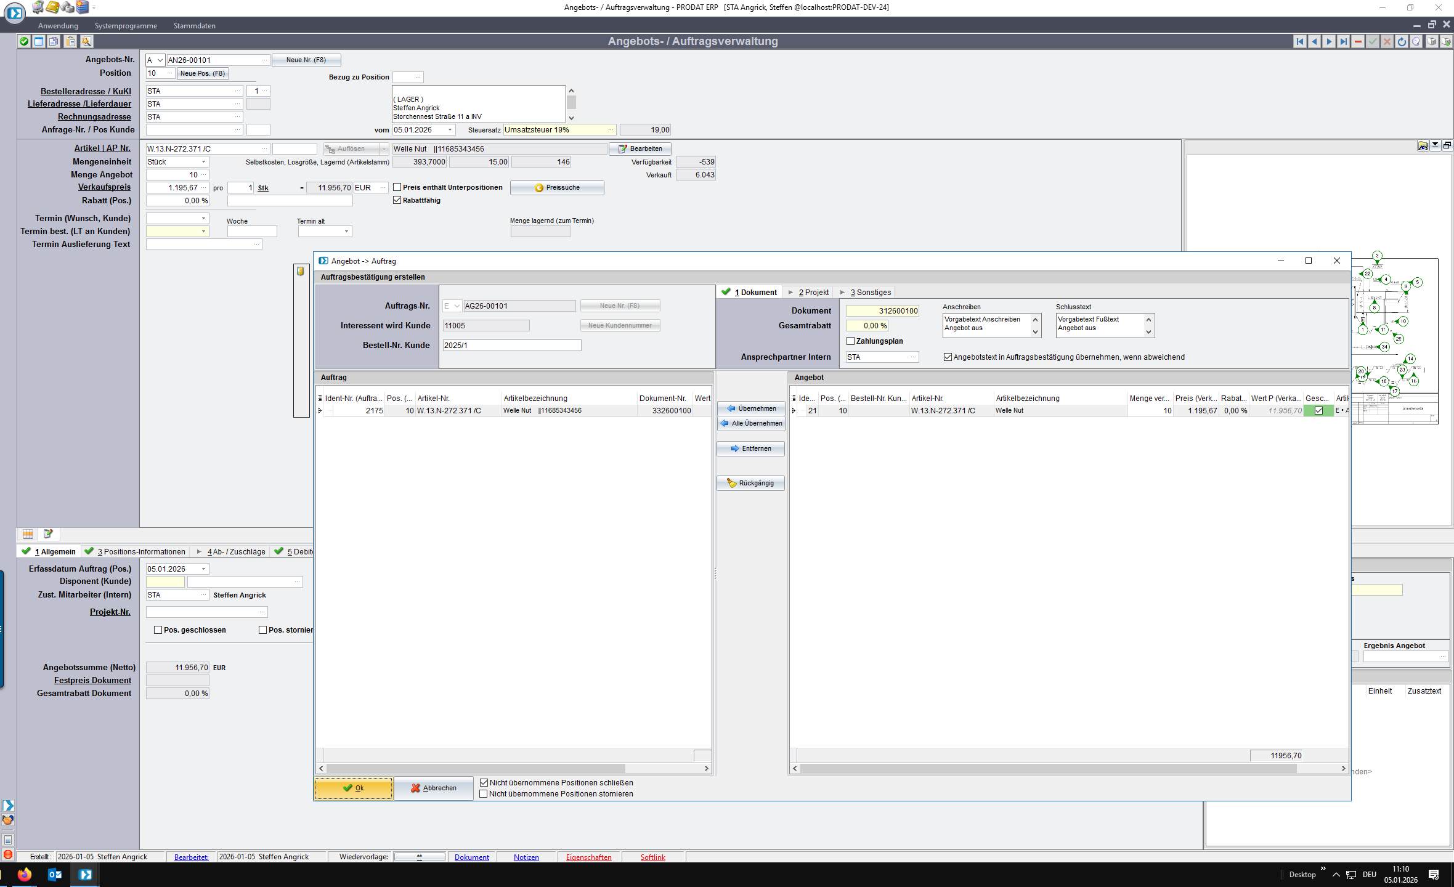Jump to first record navigation arrow
This screenshot has height=887, width=1454.
pos(1300,41)
